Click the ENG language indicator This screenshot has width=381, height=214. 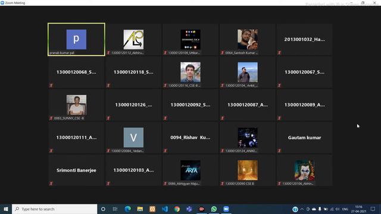click(x=345, y=209)
